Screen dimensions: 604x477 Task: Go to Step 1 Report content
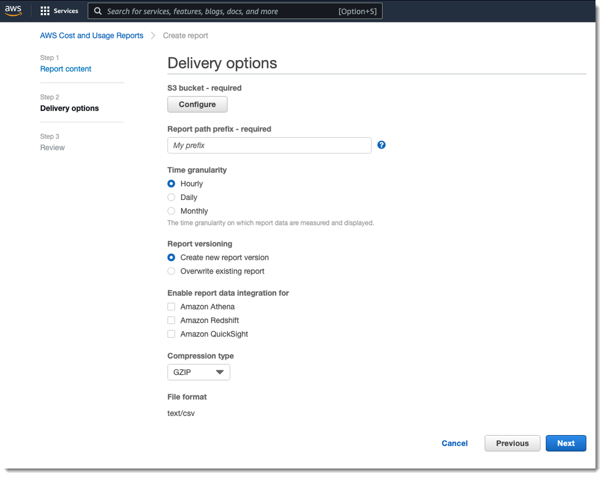coord(66,69)
